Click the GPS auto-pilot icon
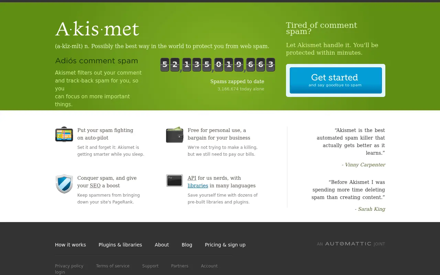Image resolution: width=440 pixels, height=275 pixels. click(64, 134)
